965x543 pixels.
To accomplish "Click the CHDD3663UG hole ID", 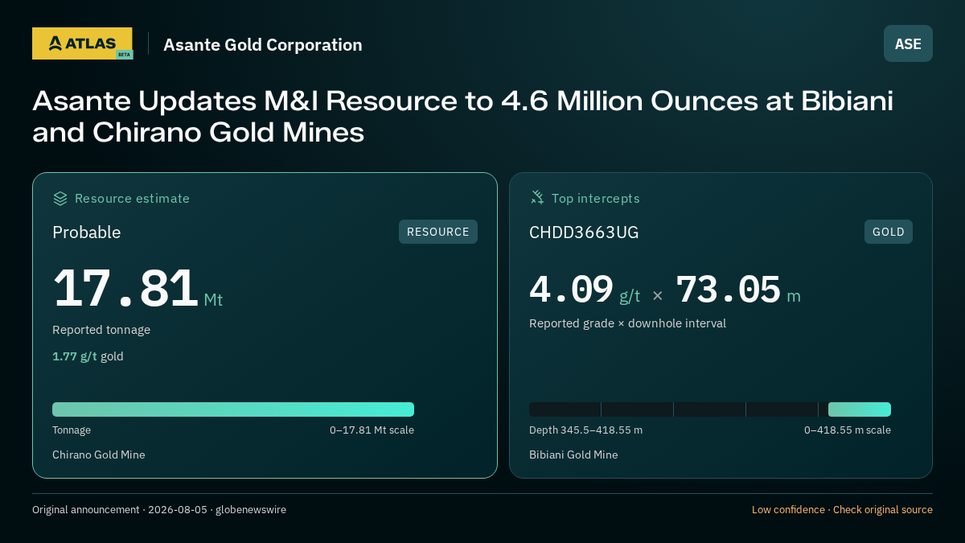I will pyautogui.click(x=584, y=232).
